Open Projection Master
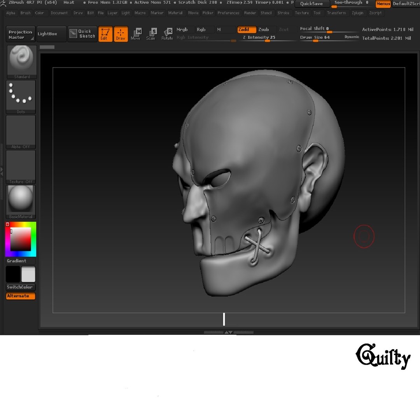The image size is (420, 420). click(x=21, y=34)
